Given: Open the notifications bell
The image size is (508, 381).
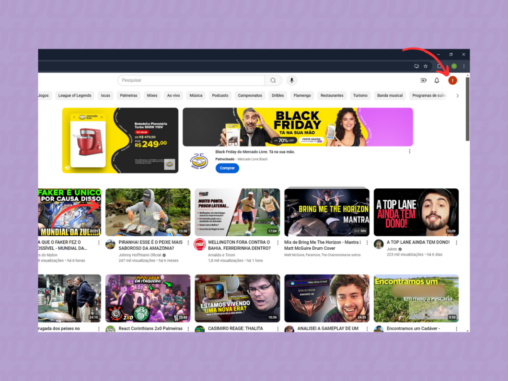Looking at the screenshot, I should click(x=437, y=80).
